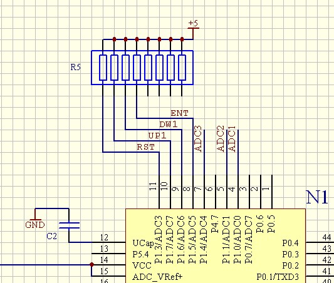The width and height of the screenshot is (334, 283).
Task: Click the +5 power port symbol
Action: coord(194,26)
